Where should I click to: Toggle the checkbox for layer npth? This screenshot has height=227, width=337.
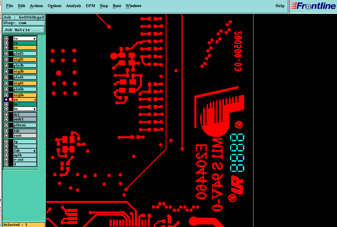coord(6,155)
